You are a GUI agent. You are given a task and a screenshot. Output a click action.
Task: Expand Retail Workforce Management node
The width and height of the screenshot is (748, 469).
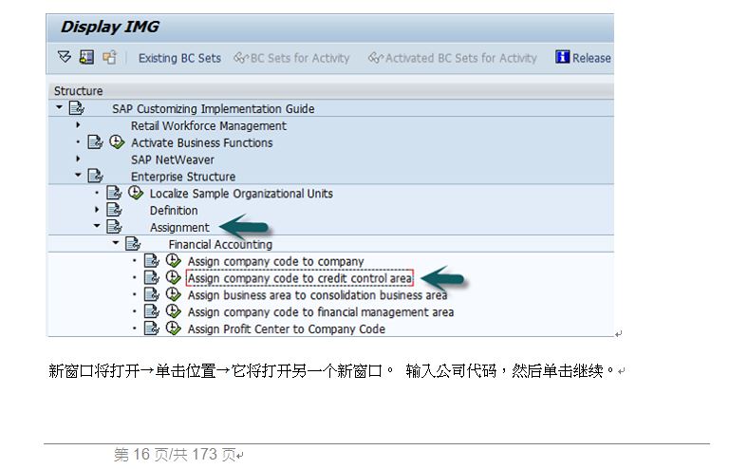click(x=78, y=125)
